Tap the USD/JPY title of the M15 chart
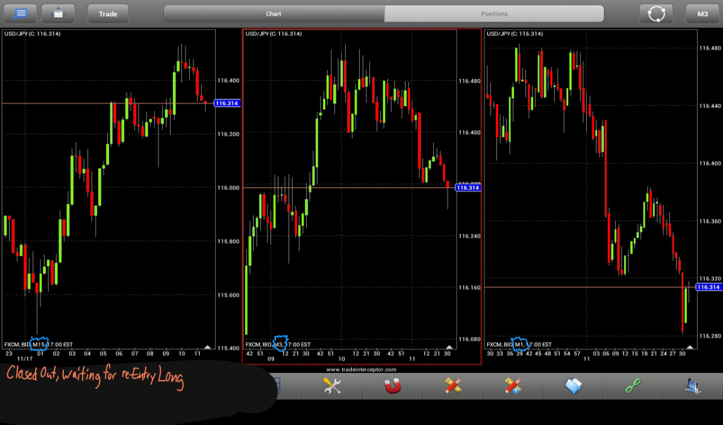 (x=33, y=34)
